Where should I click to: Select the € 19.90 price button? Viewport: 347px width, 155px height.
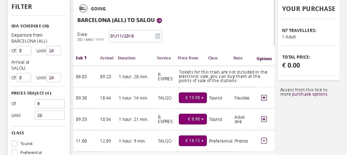pyautogui.click(x=193, y=98)
